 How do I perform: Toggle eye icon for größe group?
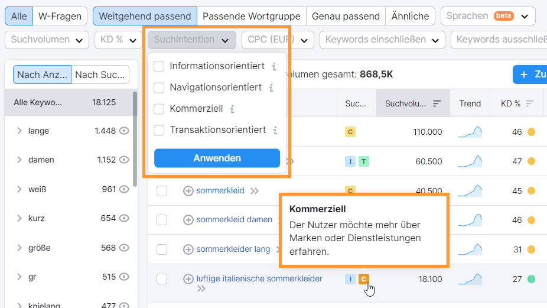point(124,248)
